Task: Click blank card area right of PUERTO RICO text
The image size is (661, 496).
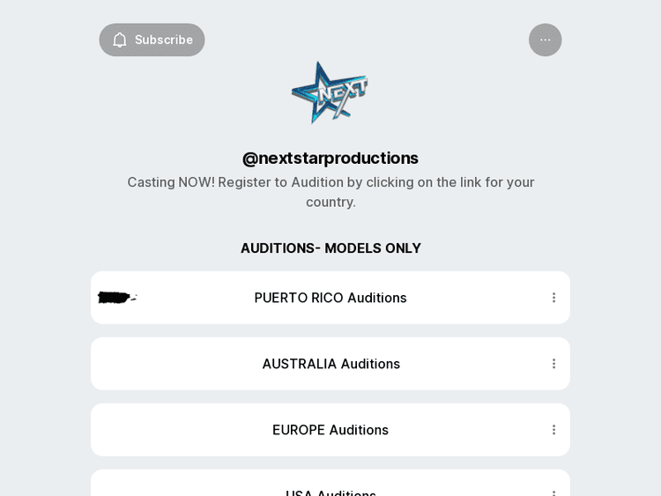Action: click(x=476, y=298)
